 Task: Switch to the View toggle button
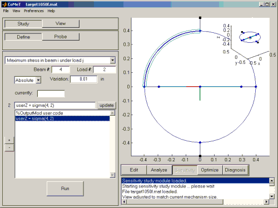click(x=61, y=23)
